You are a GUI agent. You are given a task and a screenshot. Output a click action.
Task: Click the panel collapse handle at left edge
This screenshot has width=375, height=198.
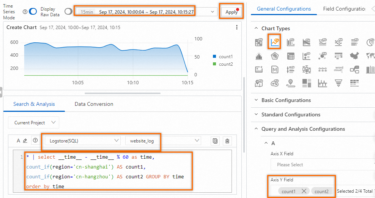1,92
